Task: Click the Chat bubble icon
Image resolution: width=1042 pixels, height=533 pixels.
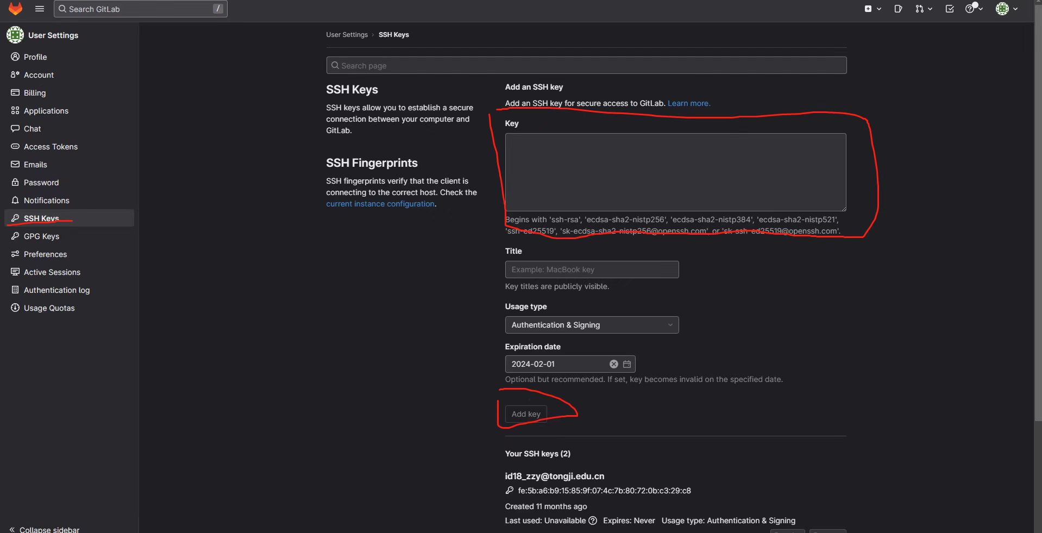Action: tap(15, 128)
